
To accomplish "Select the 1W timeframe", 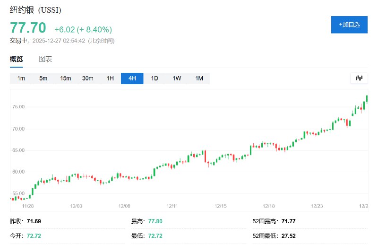I will (177, 79).
